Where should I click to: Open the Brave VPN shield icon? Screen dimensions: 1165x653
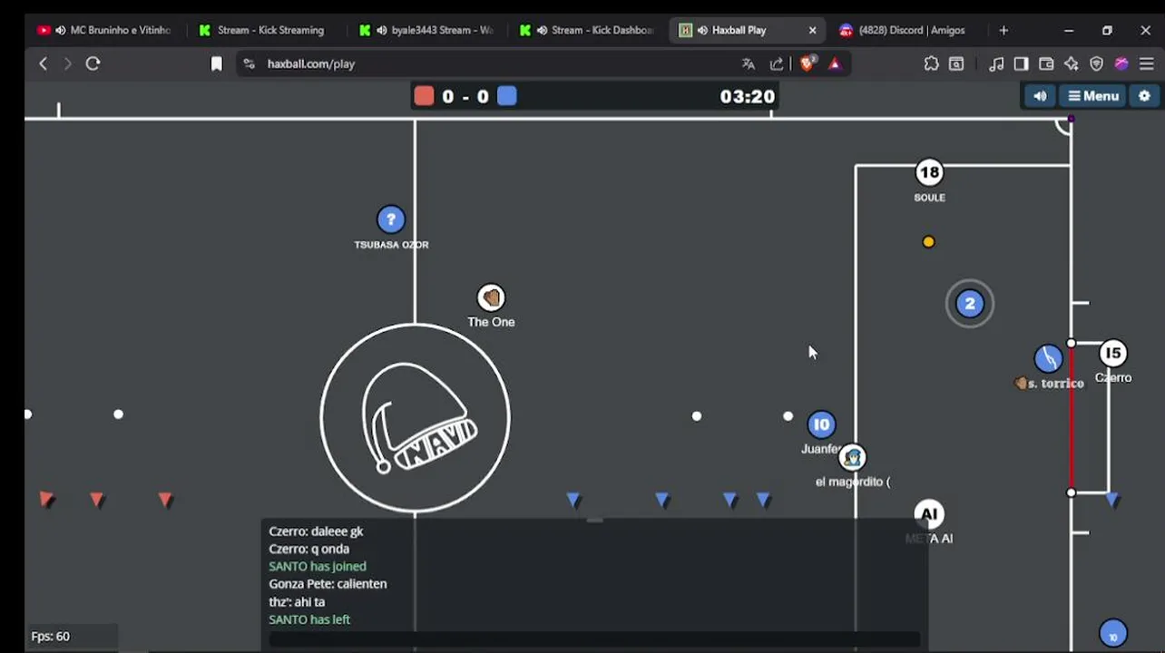click(1096, 63)
